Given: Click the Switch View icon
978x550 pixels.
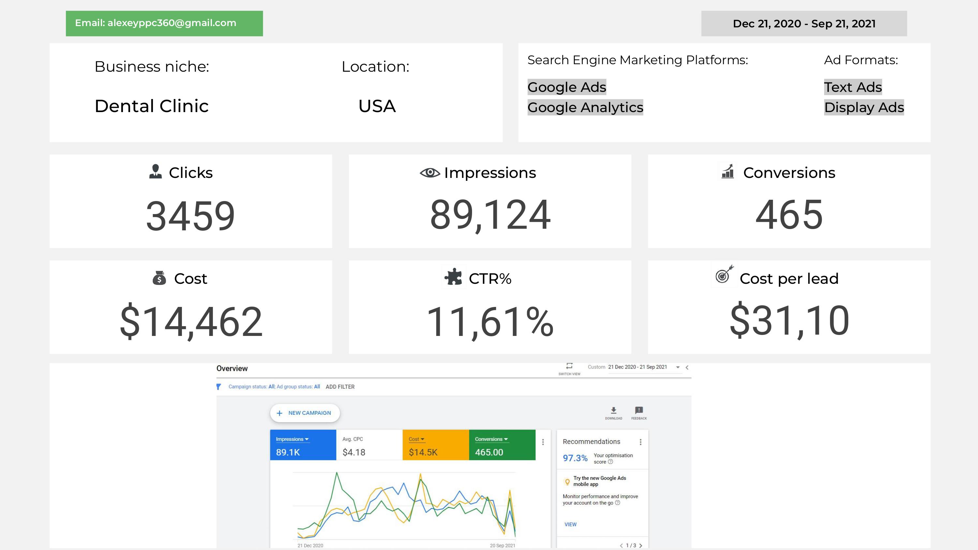Looking at the screenshot, I should [569, 366].
